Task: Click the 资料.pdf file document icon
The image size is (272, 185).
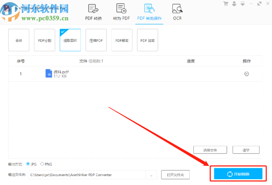Action: 49,73
